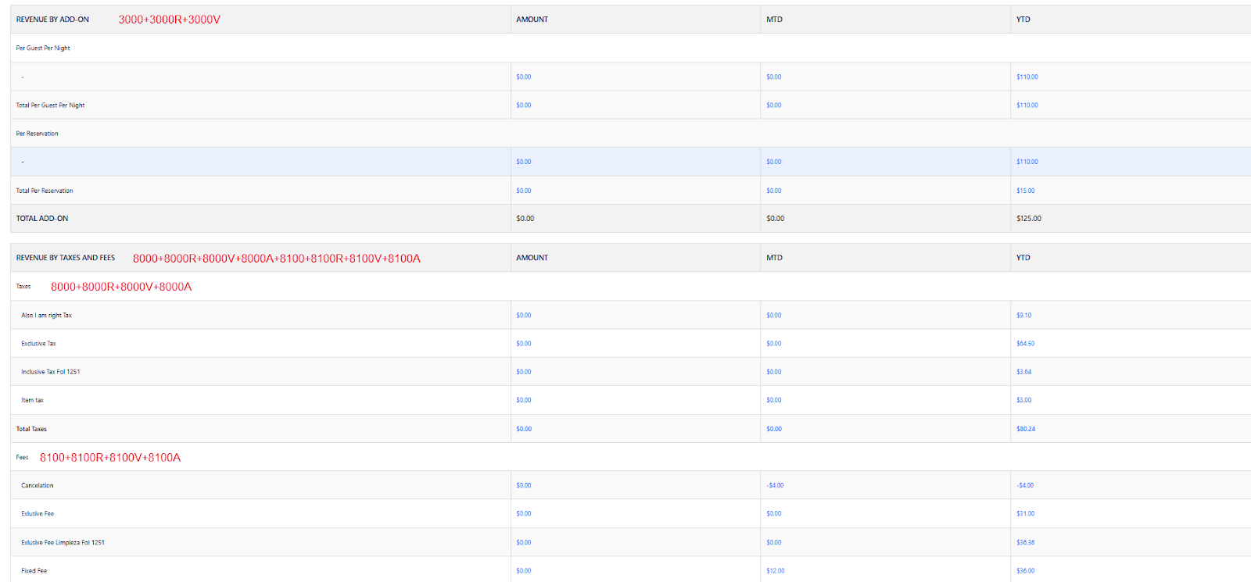
Task: Click the Revenue By Add-On section header
Action: tap(52, 20)
